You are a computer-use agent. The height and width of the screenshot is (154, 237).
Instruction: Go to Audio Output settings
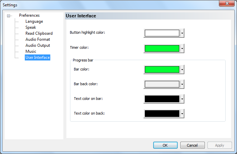tap(38, 45)
